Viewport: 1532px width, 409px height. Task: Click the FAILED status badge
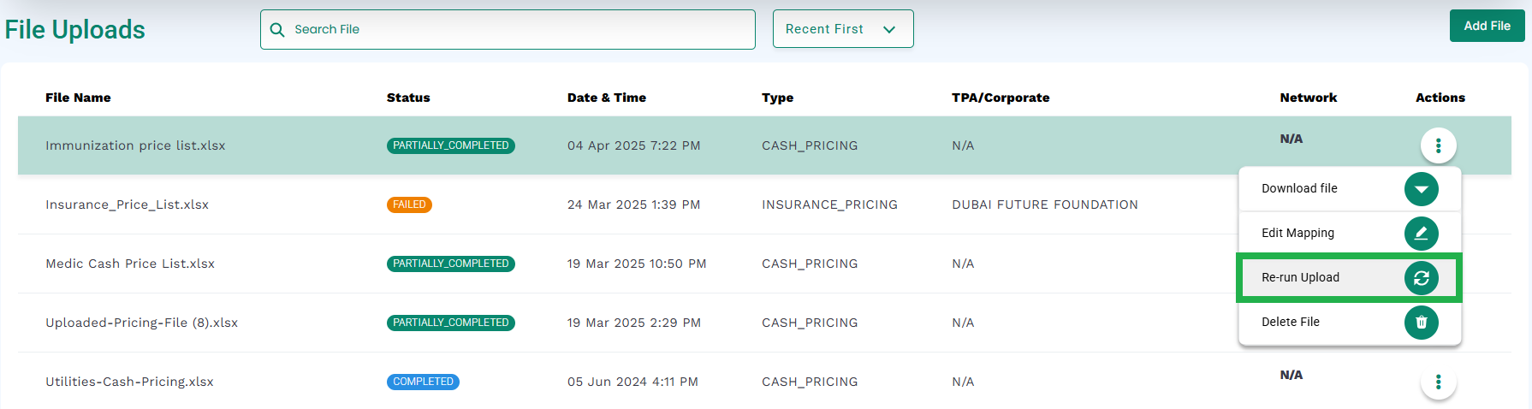(x=409, y=204)
